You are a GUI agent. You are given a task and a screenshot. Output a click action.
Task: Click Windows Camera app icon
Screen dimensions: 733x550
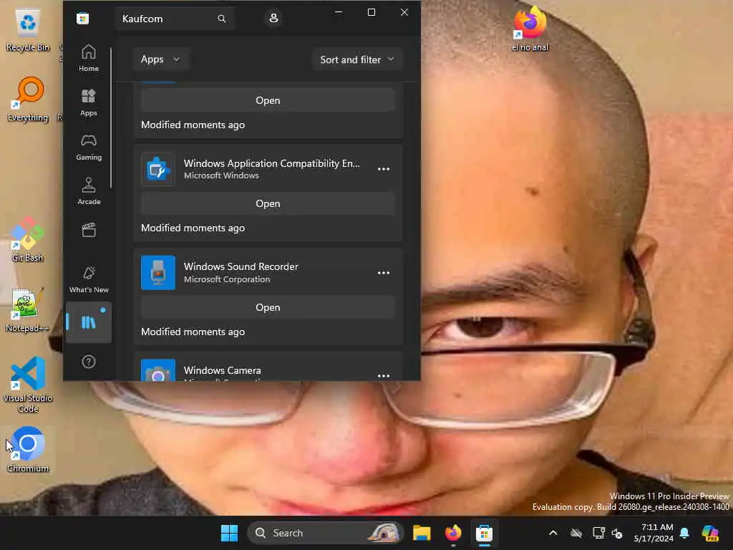pos(158,370)
